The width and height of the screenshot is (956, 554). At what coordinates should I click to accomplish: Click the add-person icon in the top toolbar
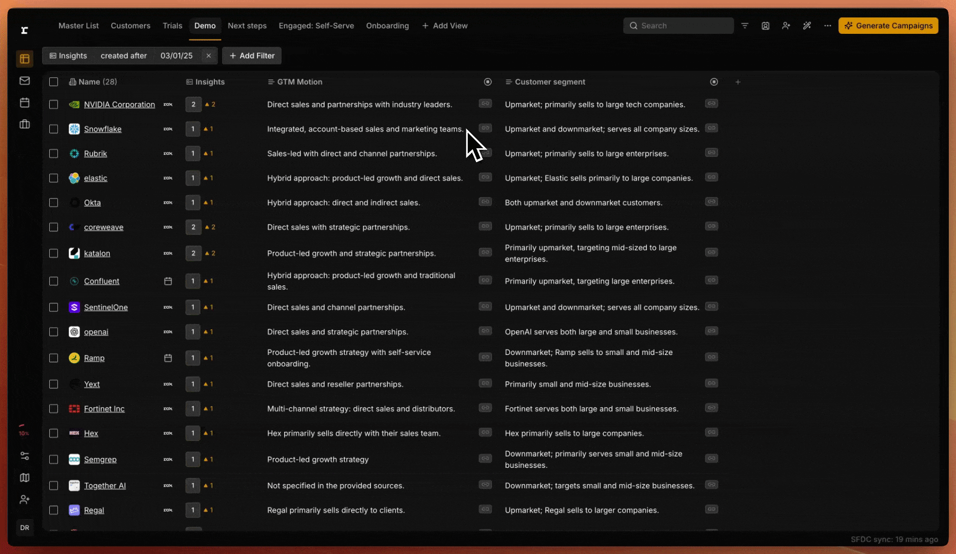pyautogui.click(x=786, y=25)
